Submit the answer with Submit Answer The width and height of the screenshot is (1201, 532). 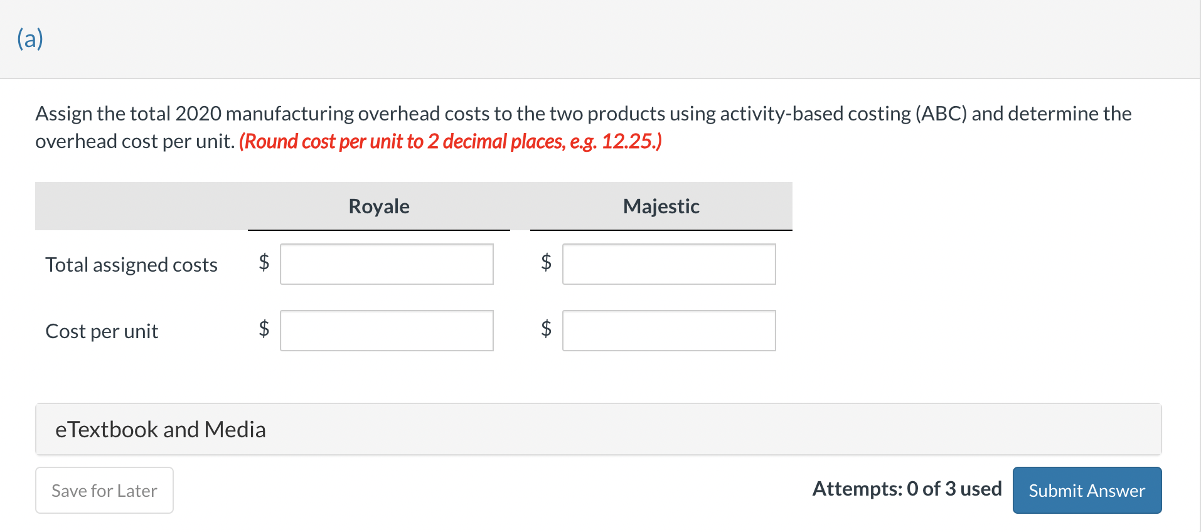pos(1087,490)
